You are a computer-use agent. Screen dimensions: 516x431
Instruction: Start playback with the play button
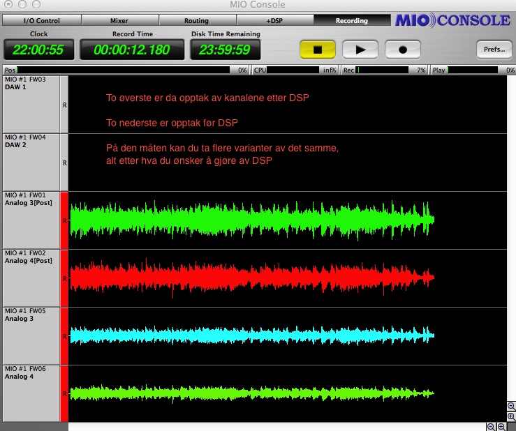[360, 50]
